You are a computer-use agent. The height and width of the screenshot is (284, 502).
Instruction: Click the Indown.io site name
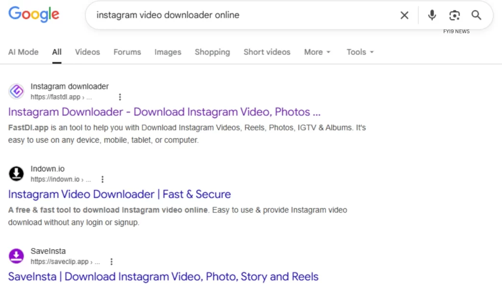48,169
